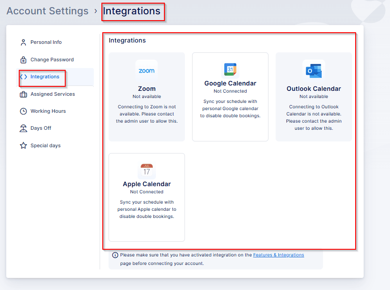
Task: Click 'Not available' under Outlook Calendar
Action: 314,96
